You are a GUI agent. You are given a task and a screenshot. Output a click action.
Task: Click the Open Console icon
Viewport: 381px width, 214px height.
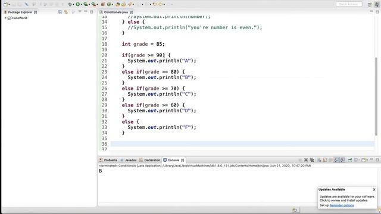(x=364, y=160)
